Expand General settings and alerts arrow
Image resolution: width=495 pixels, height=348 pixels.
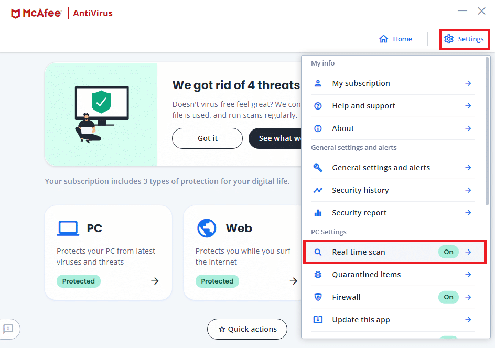click(x=468, y=168)
